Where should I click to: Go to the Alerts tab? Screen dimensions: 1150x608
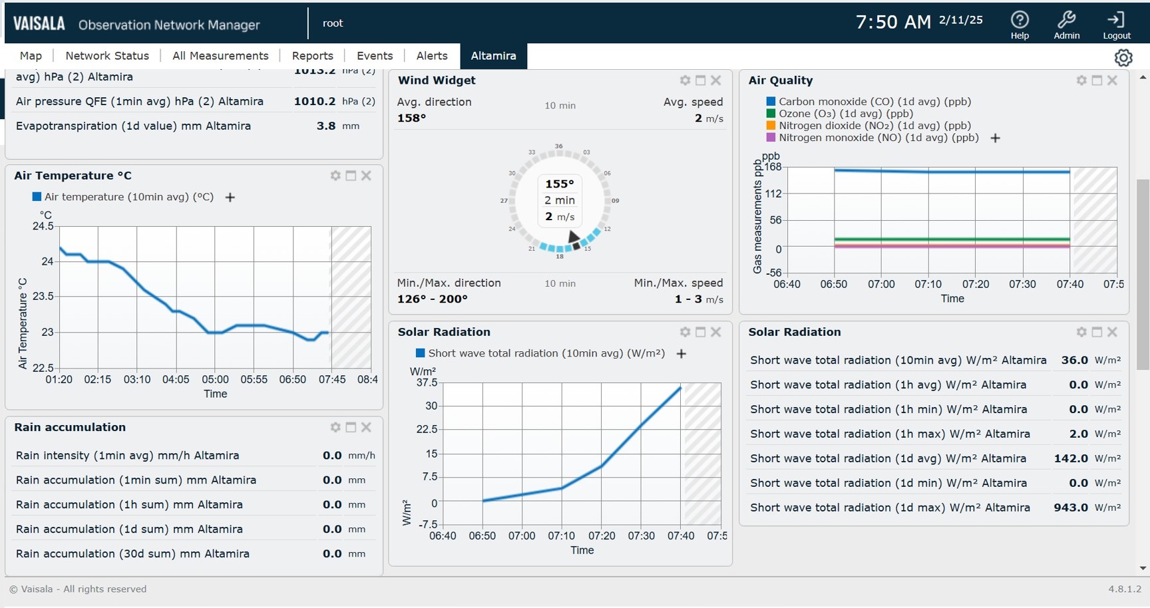click(x=432, y=56)
